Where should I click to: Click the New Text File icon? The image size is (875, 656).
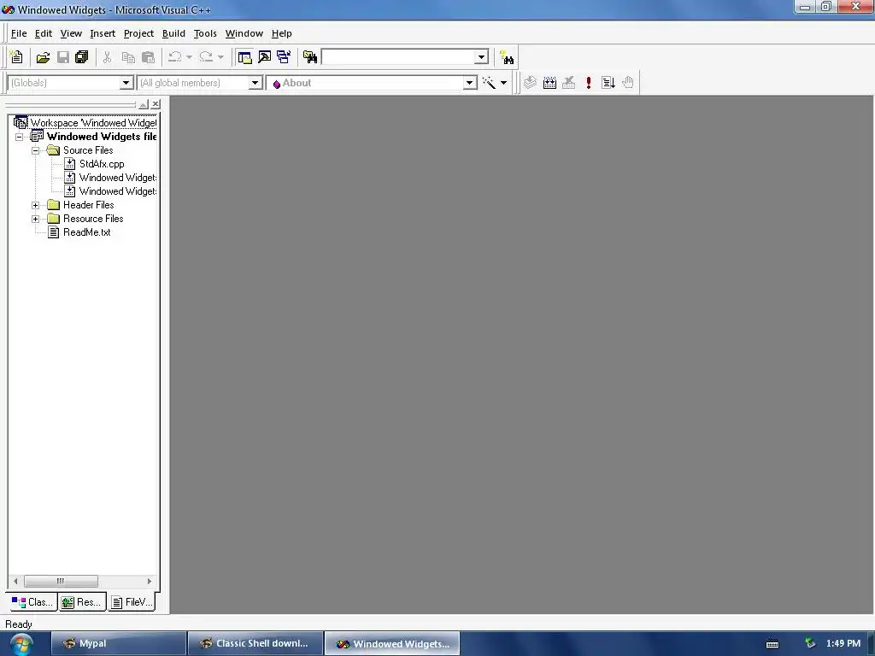coord(17,57)
